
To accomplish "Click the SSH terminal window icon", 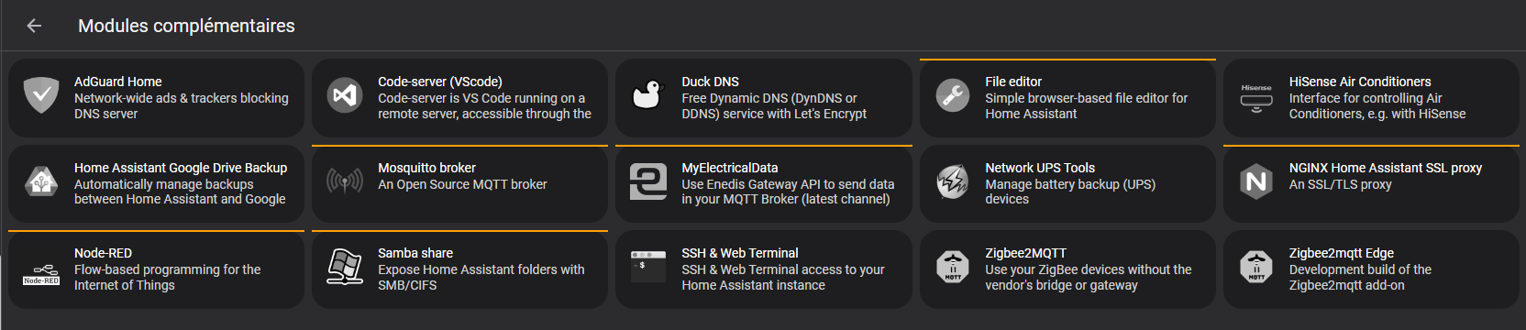I will click(x=648, y=267).
